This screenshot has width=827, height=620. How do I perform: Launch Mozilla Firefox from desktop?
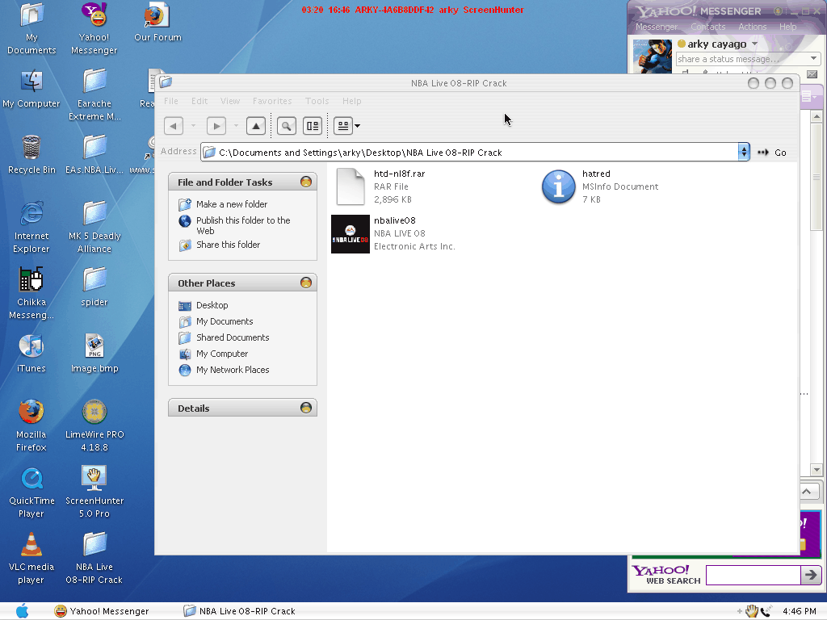[x=31, y=425]
